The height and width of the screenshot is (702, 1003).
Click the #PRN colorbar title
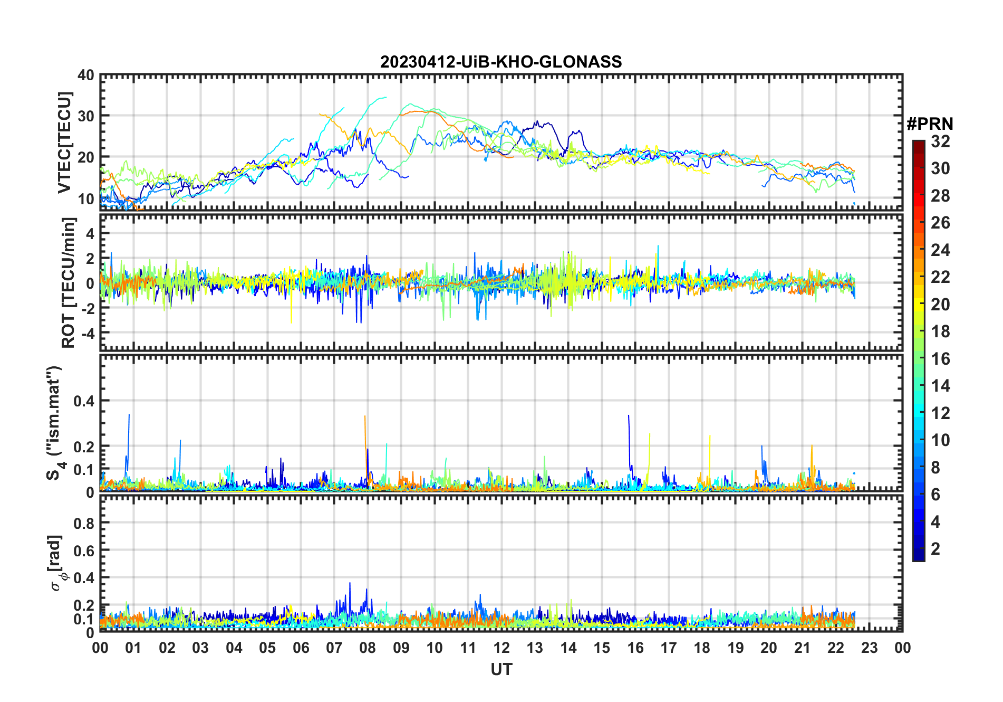click(x=930, y=124)
